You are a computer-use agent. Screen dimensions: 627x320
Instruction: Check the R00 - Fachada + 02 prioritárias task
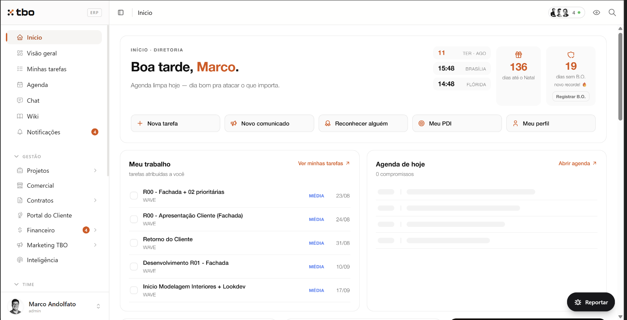pyautogui.click(x=134, y=195)
